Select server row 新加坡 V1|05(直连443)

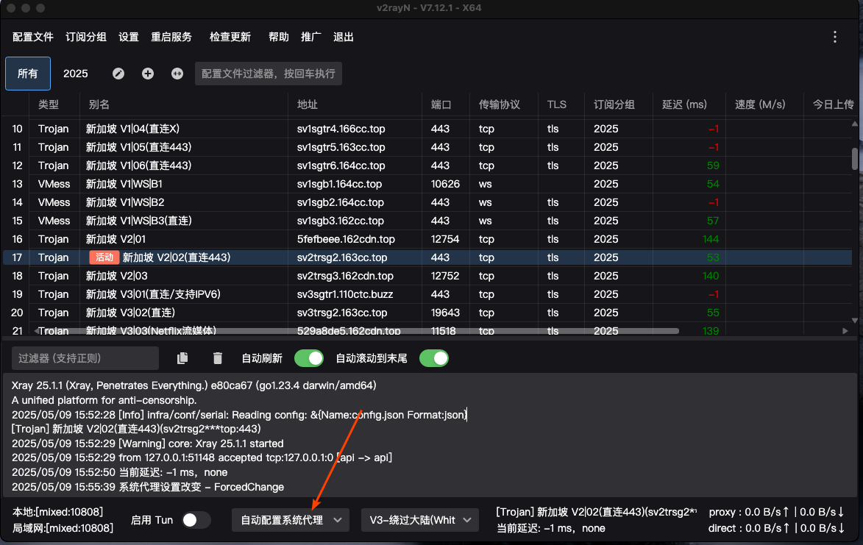(427, 147)
